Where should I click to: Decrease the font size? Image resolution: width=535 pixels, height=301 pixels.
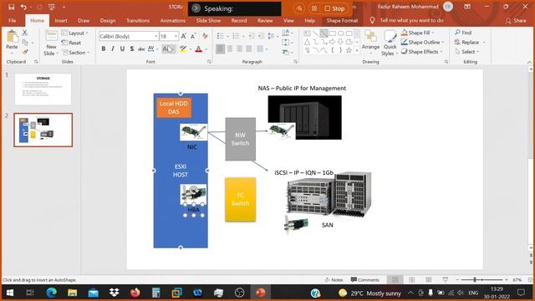193,36
